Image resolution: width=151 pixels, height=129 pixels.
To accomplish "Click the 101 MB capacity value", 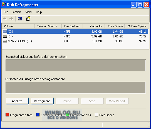I will 97,41.
